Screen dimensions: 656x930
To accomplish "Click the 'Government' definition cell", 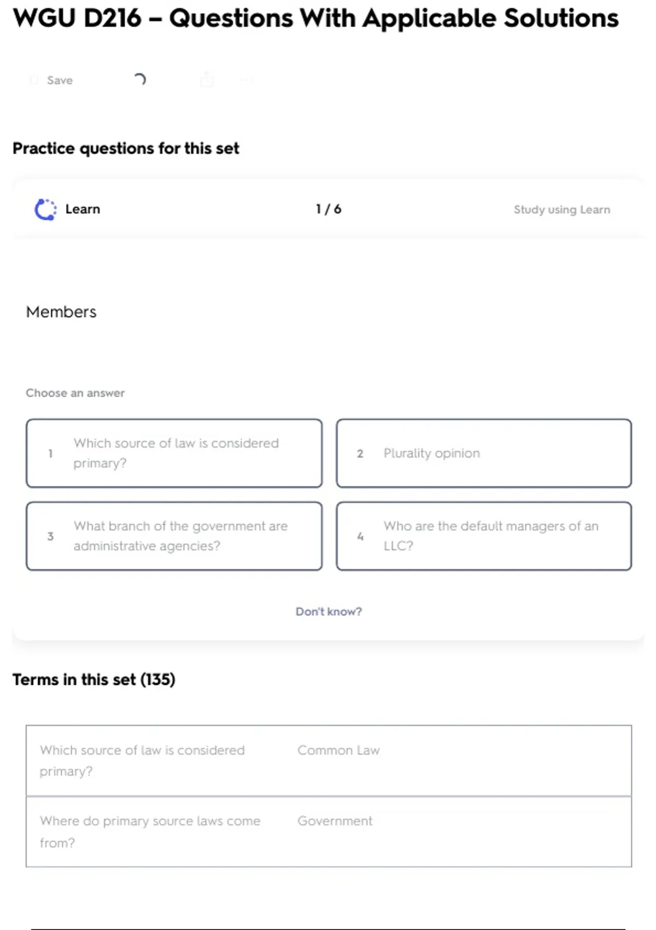I will pyautogui.click(x=335, y=821).
